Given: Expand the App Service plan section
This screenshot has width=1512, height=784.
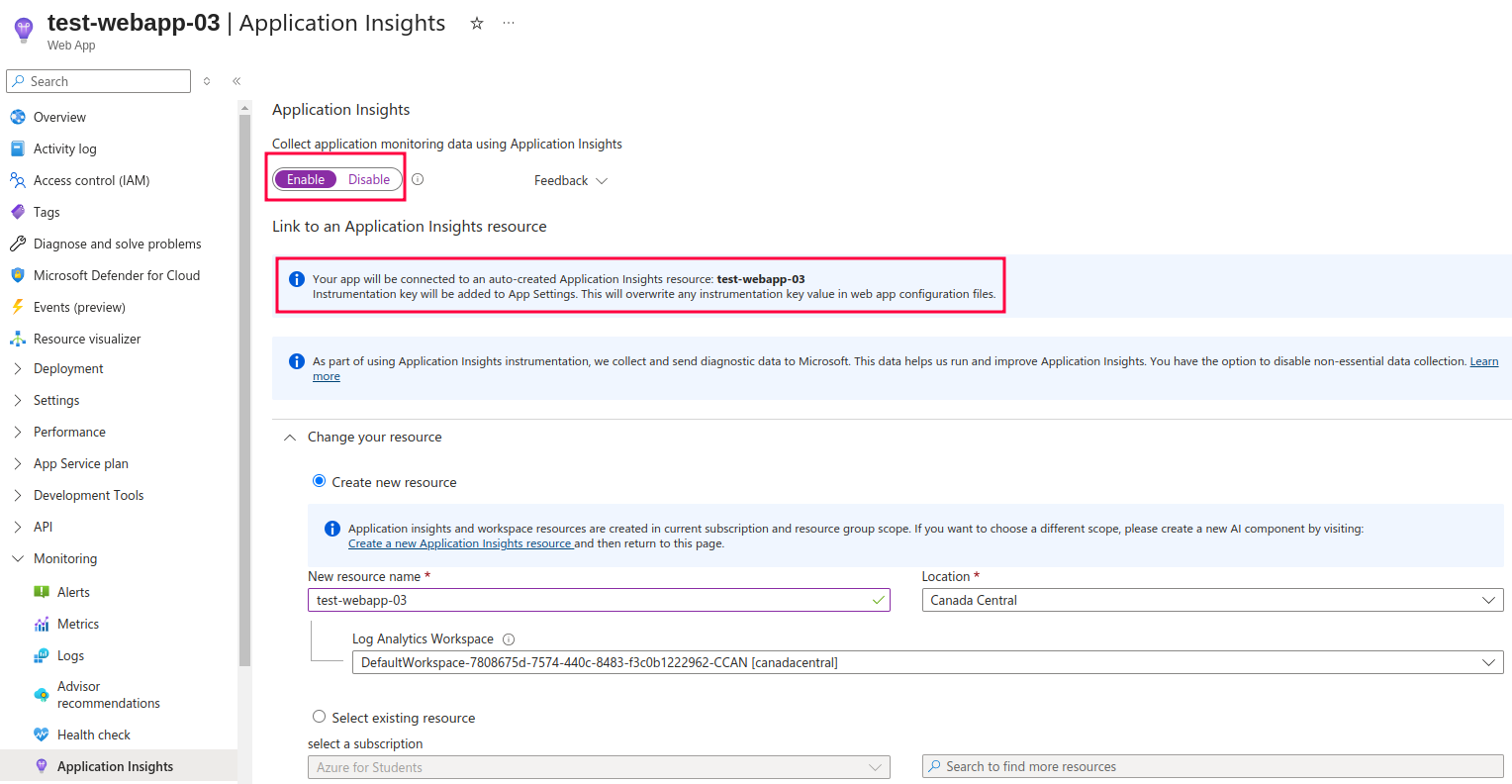Looking at the screenshot, I should click(18, 463).
